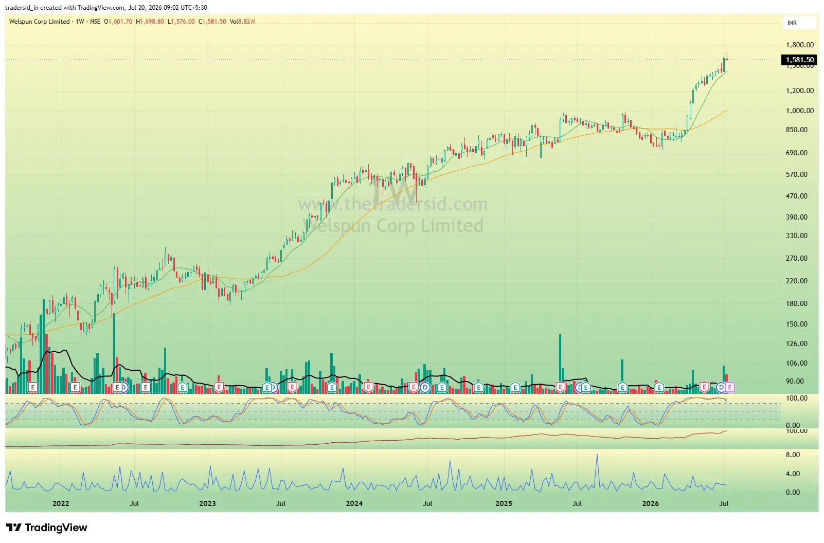Click the 150.00 price axis label
Viewport: 824px width, 543px height.
point(797,324)
